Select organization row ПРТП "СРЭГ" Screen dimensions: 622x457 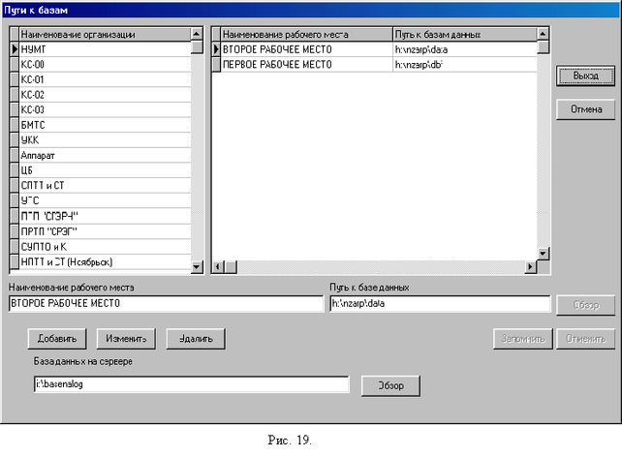pos(106,231)
